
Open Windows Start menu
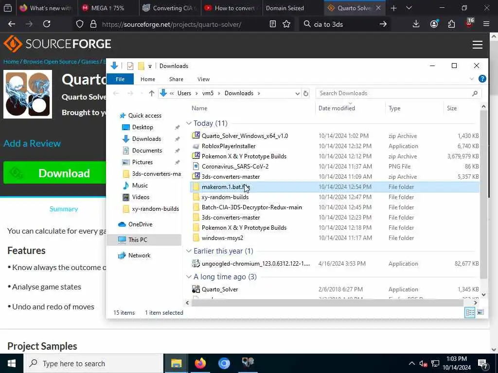(12, 363)
